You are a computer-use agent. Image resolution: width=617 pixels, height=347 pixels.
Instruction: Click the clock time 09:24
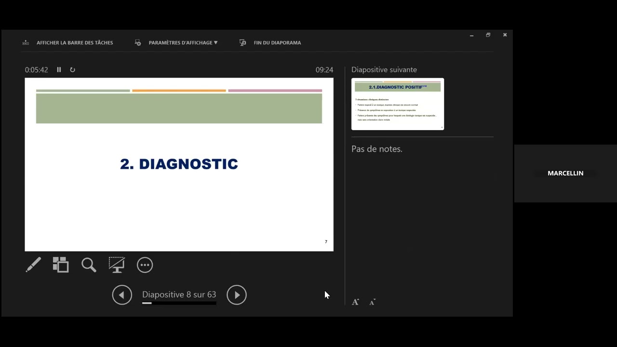324,69
